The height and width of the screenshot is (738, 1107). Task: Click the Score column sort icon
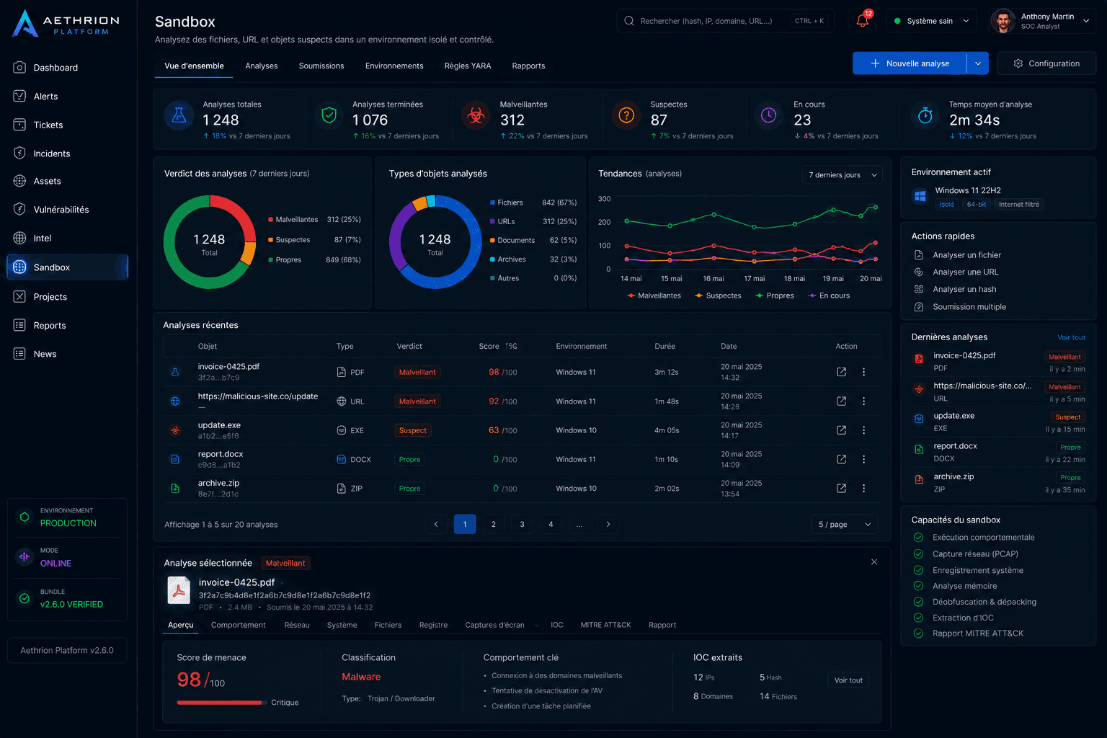[511, 347]
